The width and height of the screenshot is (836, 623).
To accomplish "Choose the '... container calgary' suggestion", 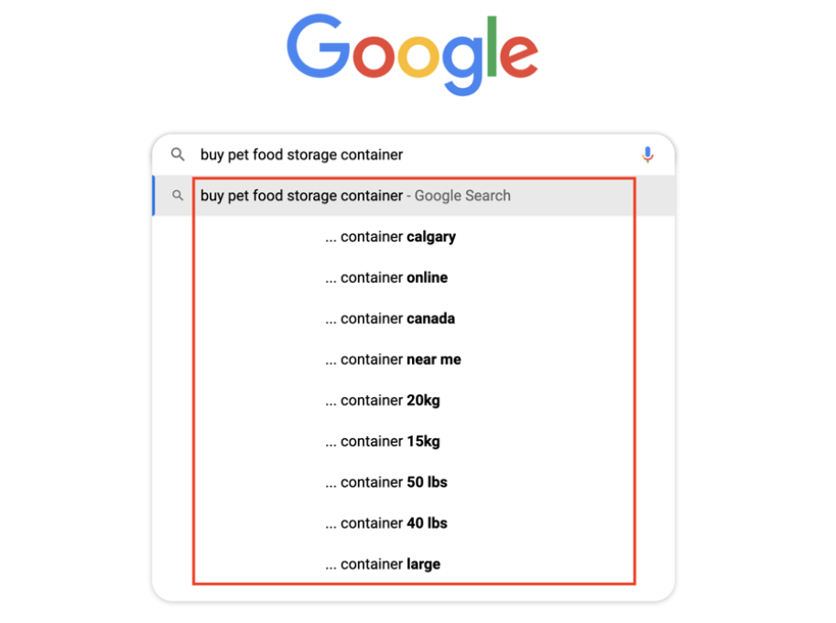I will pos(390,237).
